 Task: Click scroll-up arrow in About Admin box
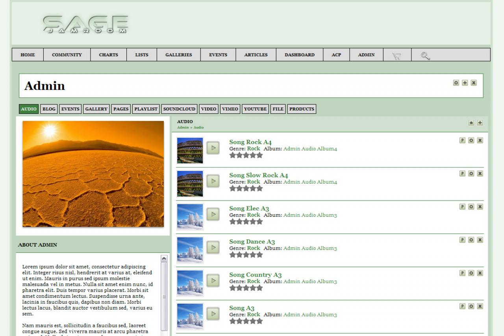(x=164, y=259)
